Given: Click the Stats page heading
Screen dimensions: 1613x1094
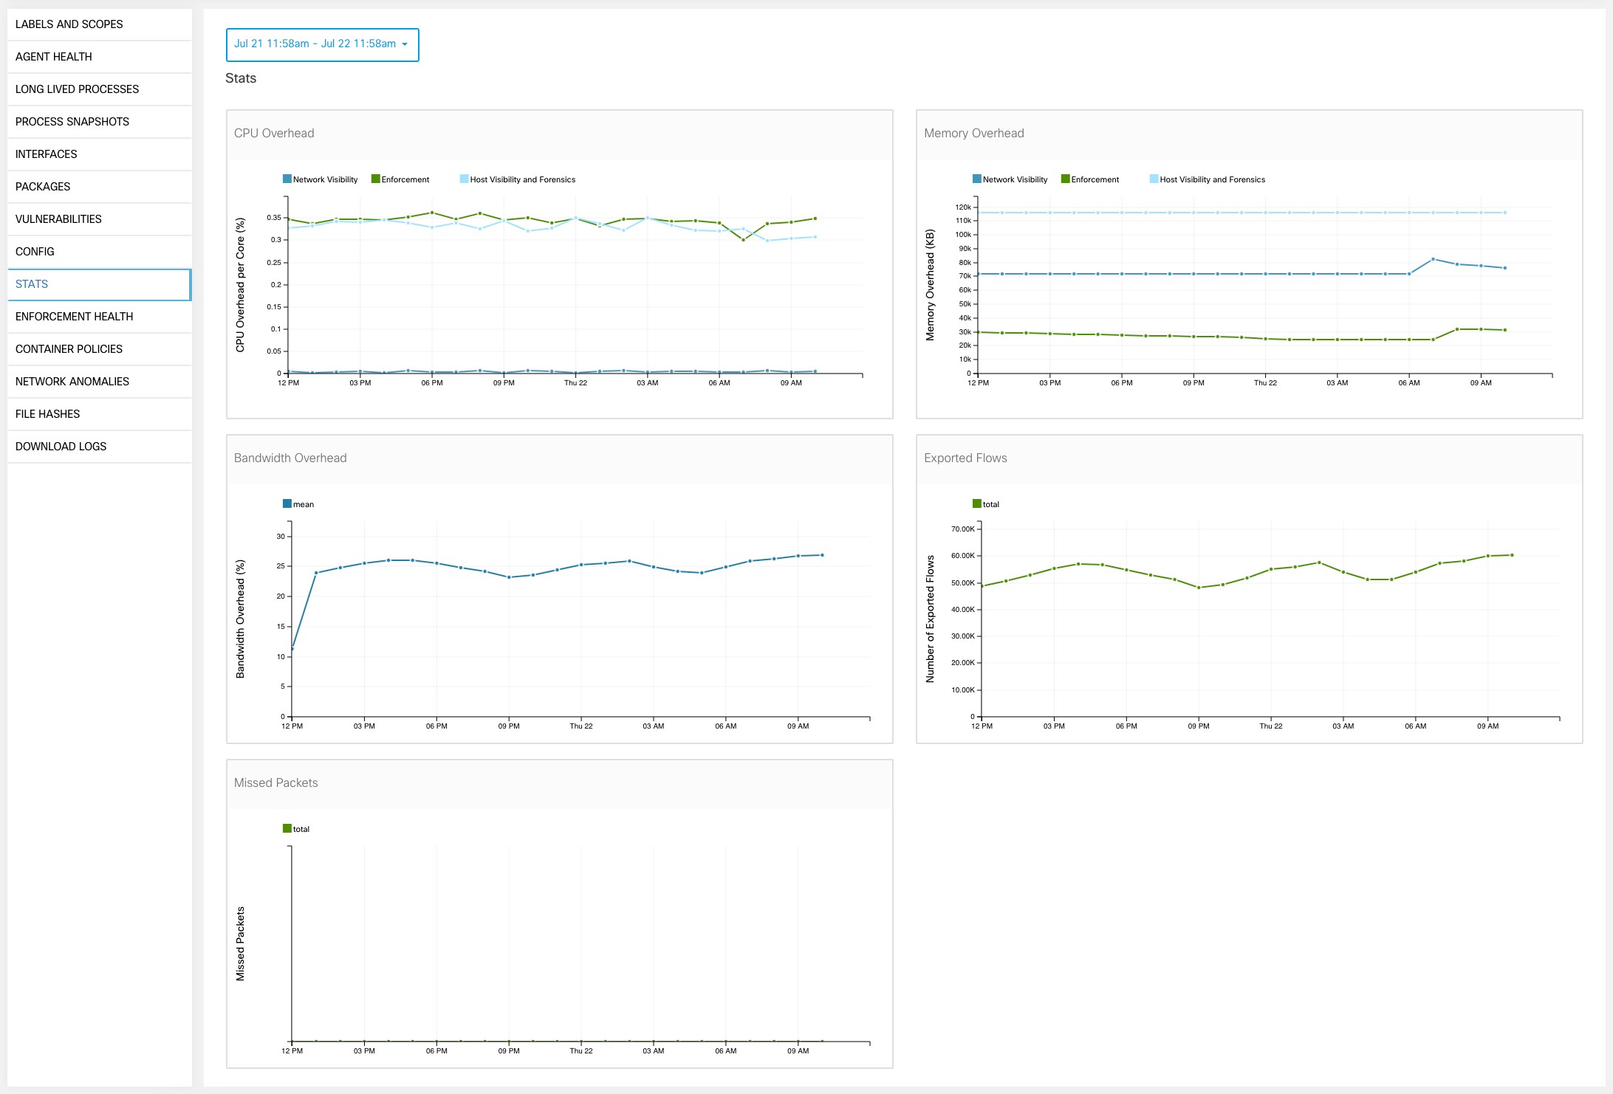Looking at the screenshot, I should click(x=241, y=78).
